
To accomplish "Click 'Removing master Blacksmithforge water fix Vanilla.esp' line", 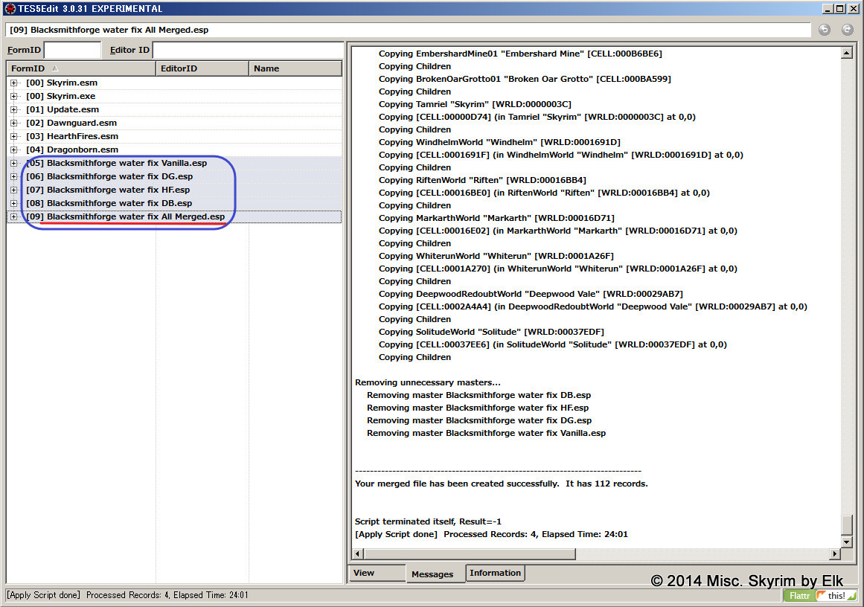I will [486, 433].
